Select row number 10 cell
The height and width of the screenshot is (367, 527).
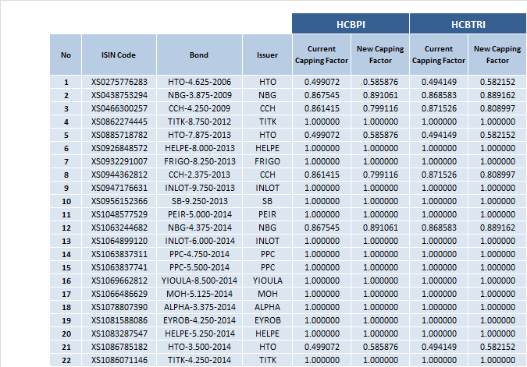(x=66, y=201)
